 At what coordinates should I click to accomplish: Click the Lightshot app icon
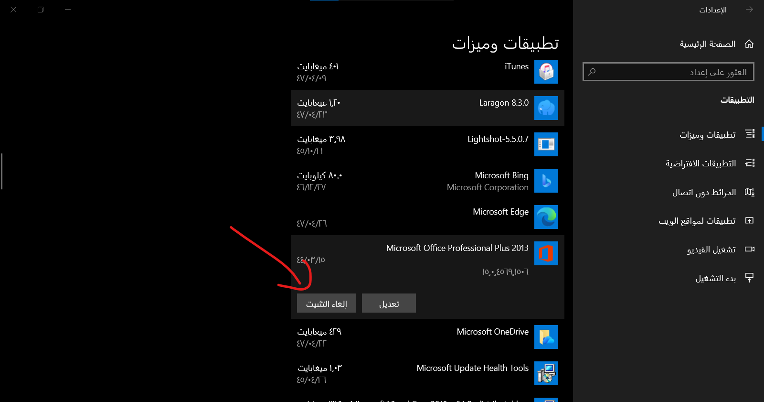546,144
